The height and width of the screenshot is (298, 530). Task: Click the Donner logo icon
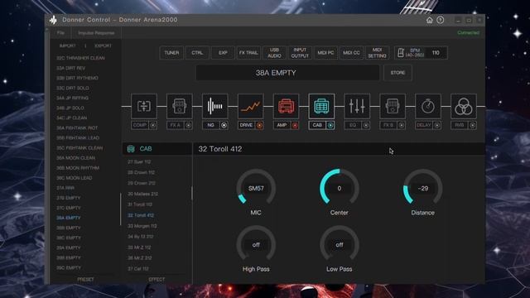[x=53, y=20]
